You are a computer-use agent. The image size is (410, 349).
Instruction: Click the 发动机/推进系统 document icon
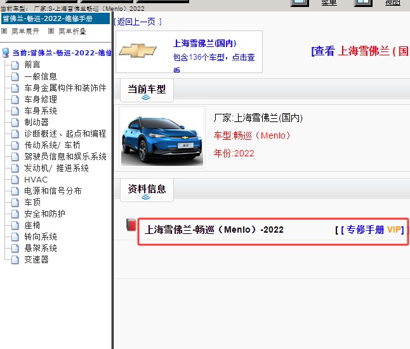pyautogui.click(x=15, y=168)
